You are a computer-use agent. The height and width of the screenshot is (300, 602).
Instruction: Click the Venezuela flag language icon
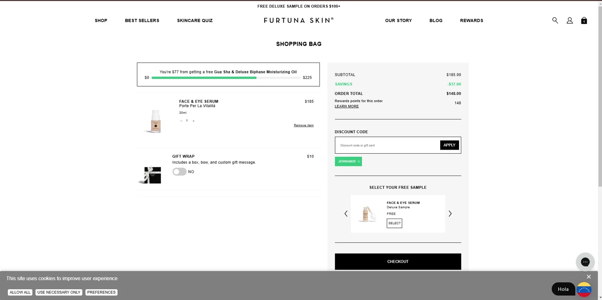[x=584, y=289]
